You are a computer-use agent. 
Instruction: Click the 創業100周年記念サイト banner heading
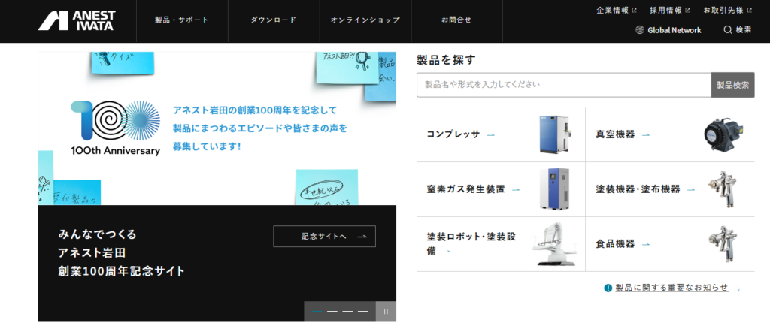(x=121, y=271)
